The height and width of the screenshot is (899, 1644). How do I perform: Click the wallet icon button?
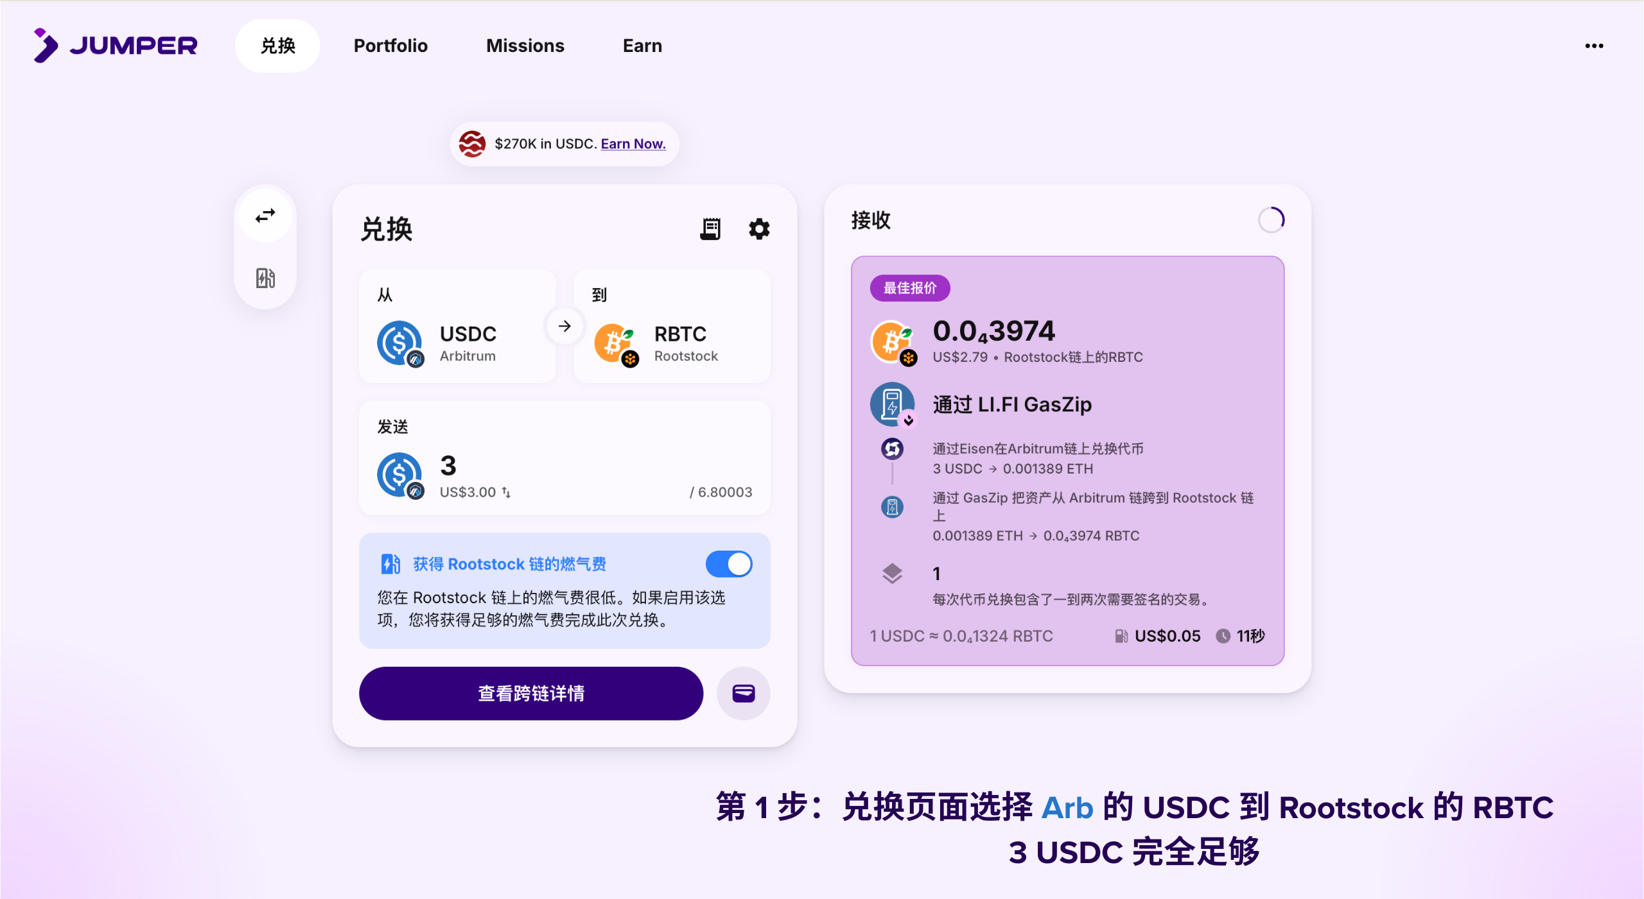[x=743, y=693]
